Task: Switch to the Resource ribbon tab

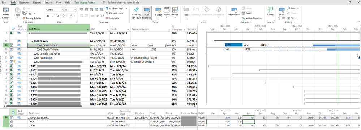Action: pyautogui.click(x=24, y=3)
